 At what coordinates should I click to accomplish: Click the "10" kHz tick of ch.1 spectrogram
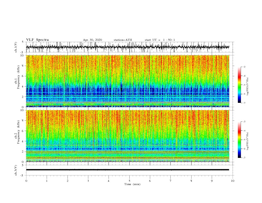pyautogui.click(x=22, y=55)
